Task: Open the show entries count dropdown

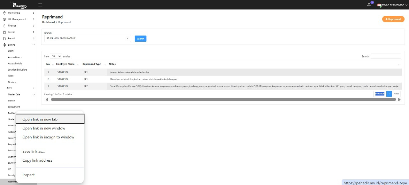Action: (x=56, y=56)
